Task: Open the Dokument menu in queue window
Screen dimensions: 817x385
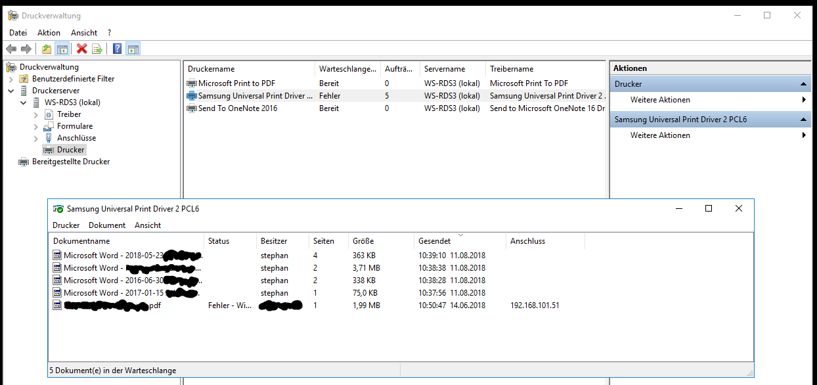Action: [x=107, y=225]
